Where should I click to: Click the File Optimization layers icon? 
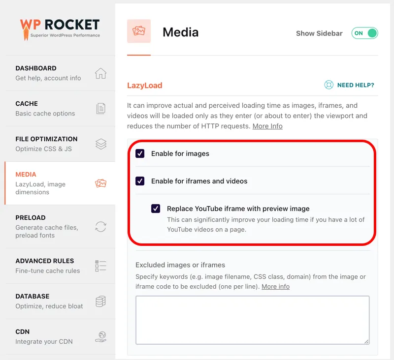click(100, 144)
